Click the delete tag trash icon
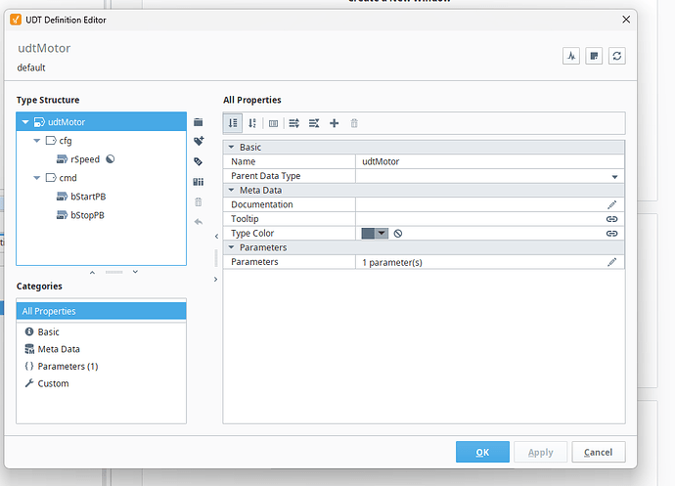Screen dimensions: 675x486 tap(198, 201)
